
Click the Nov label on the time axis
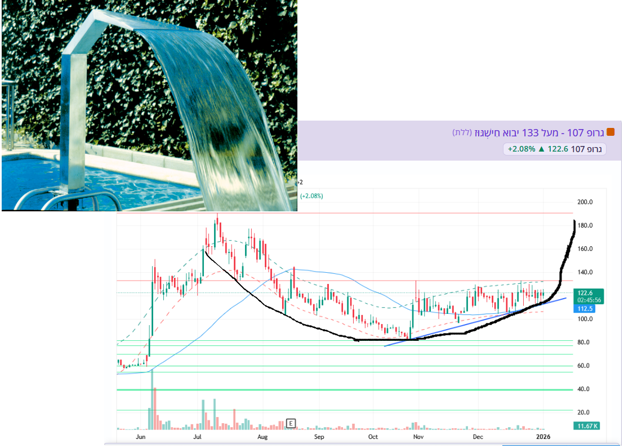tap(418, 437)
